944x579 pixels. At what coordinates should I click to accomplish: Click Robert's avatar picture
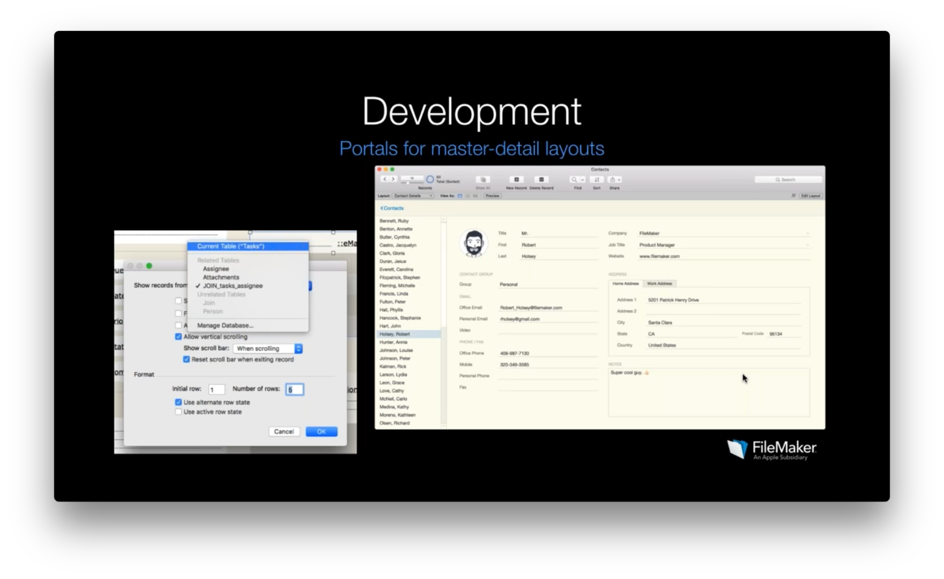point(473,244)
